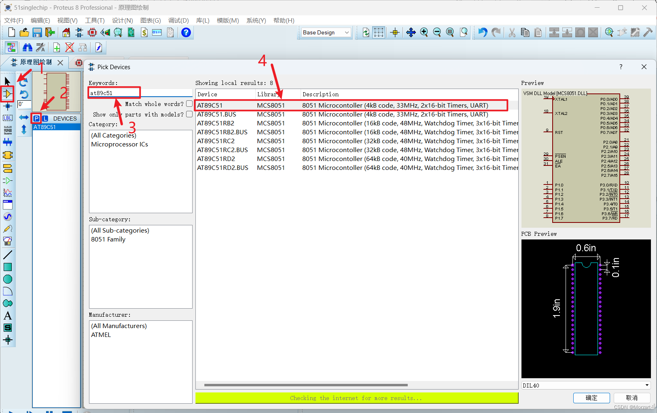Select the AT89C51RC2.BUS result row

click(356, 150)
